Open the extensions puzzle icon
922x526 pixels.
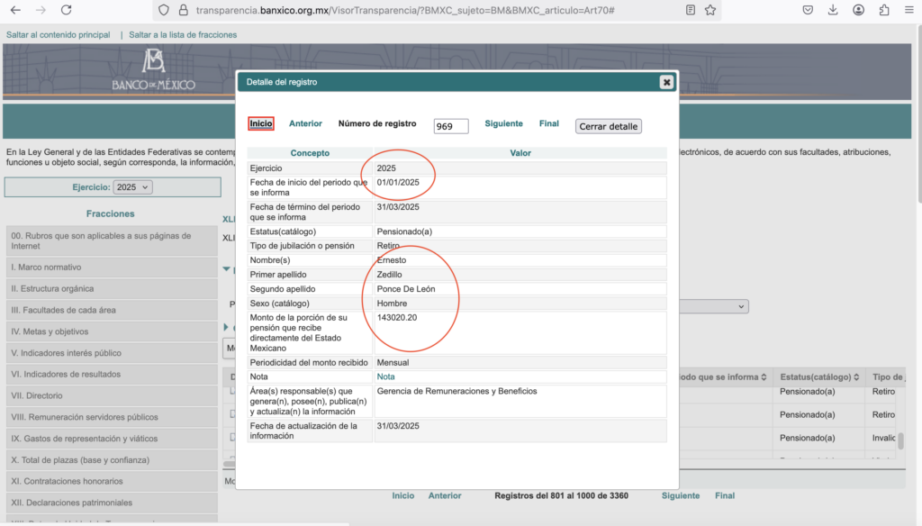click(x=883, y=10)
